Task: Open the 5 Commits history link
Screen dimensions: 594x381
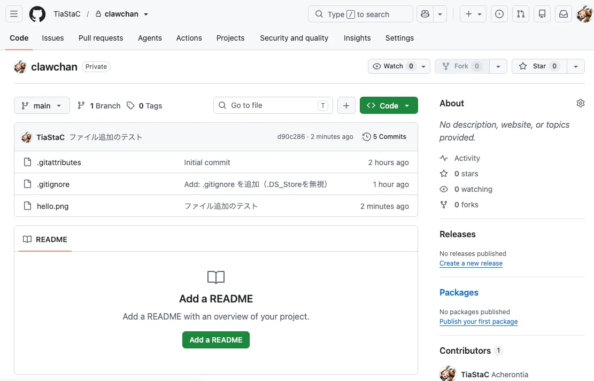Action: 384,137
